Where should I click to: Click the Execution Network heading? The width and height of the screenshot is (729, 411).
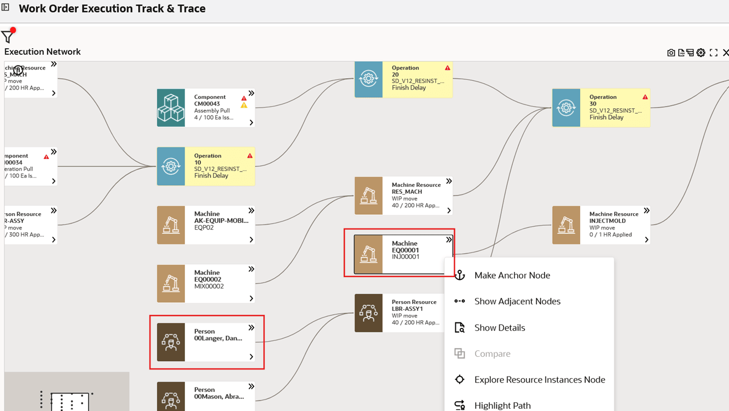[x=43, y=52]
